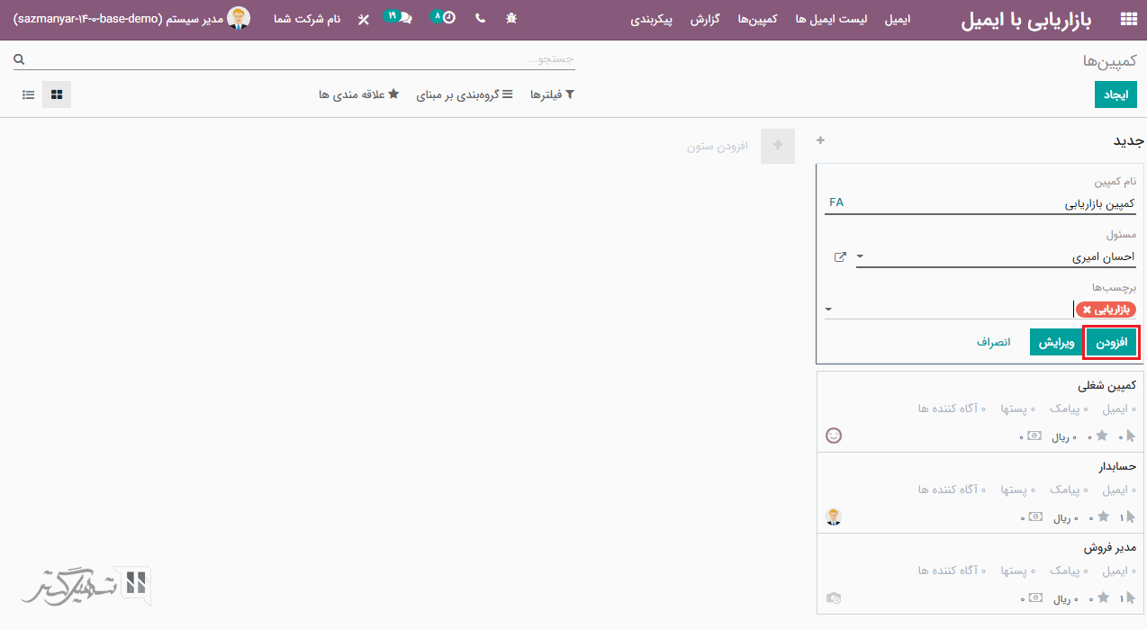Image resolution: width=1147 pixels, height=629 pixels.
Task: Open the مدیر فروش card title
Action: 1110,547
